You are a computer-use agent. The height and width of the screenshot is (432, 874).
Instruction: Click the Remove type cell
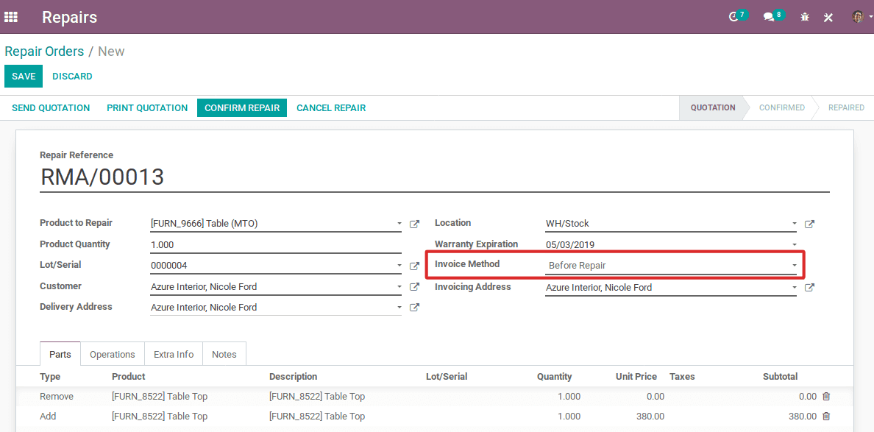tap(57, 397)
